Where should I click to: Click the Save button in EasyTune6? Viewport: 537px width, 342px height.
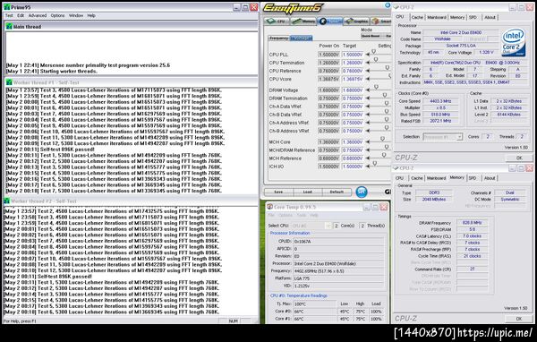click(x=278, y=192)
